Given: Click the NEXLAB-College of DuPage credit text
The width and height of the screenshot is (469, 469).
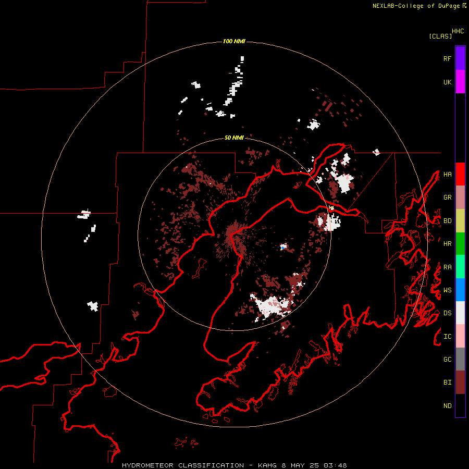Looking at the screenshot, I should 416,6.
